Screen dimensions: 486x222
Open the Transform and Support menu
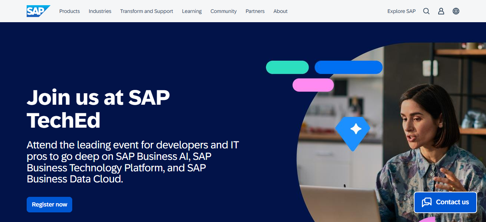click(146, 11)
